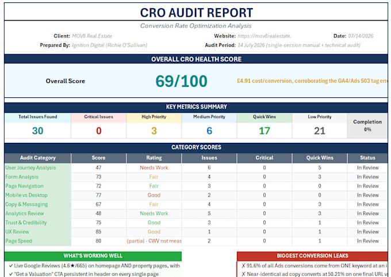The height and width of the screenshot is (277, 391).
Task: Open the mov8realestate website link cell
Action: [x=264, y=36]
